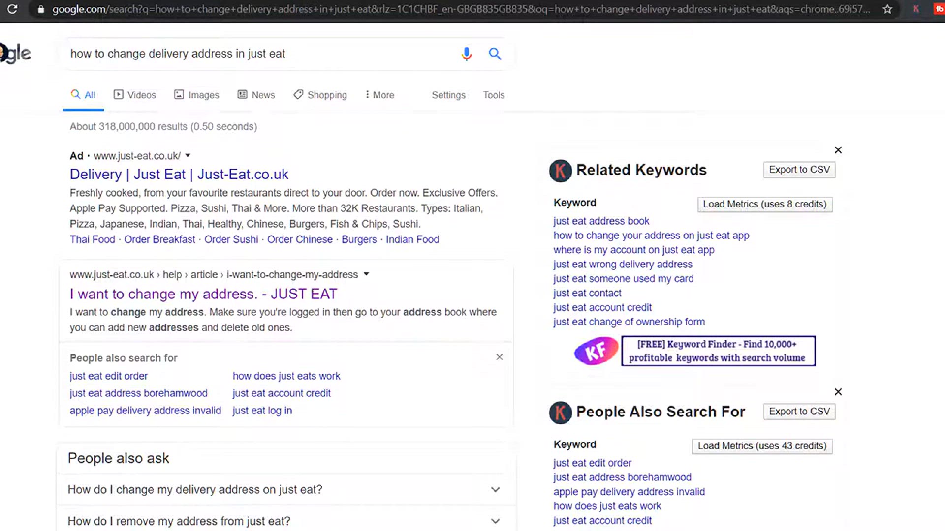Switch to the Videos tab
Screen dimensions: 945x531
coord(135,95)
